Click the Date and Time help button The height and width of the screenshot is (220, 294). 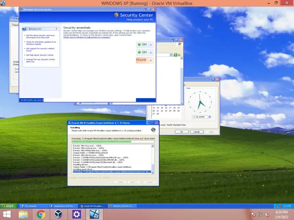click(213, 79)
